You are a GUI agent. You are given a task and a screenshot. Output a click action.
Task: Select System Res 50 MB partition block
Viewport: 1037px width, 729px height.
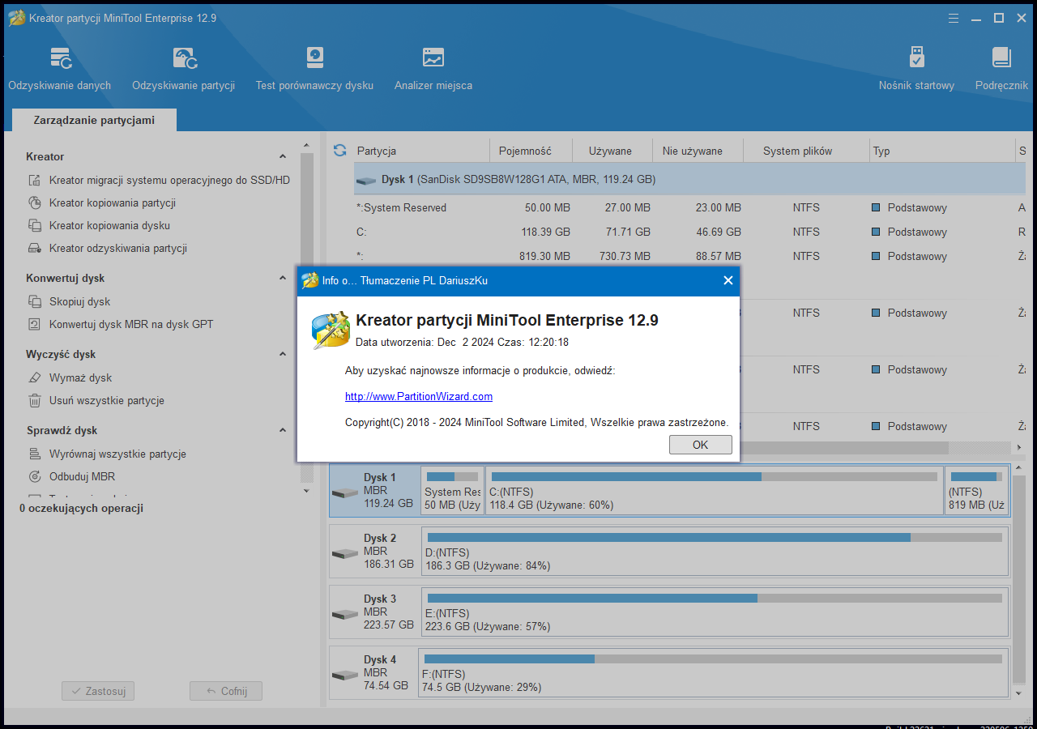453,491
